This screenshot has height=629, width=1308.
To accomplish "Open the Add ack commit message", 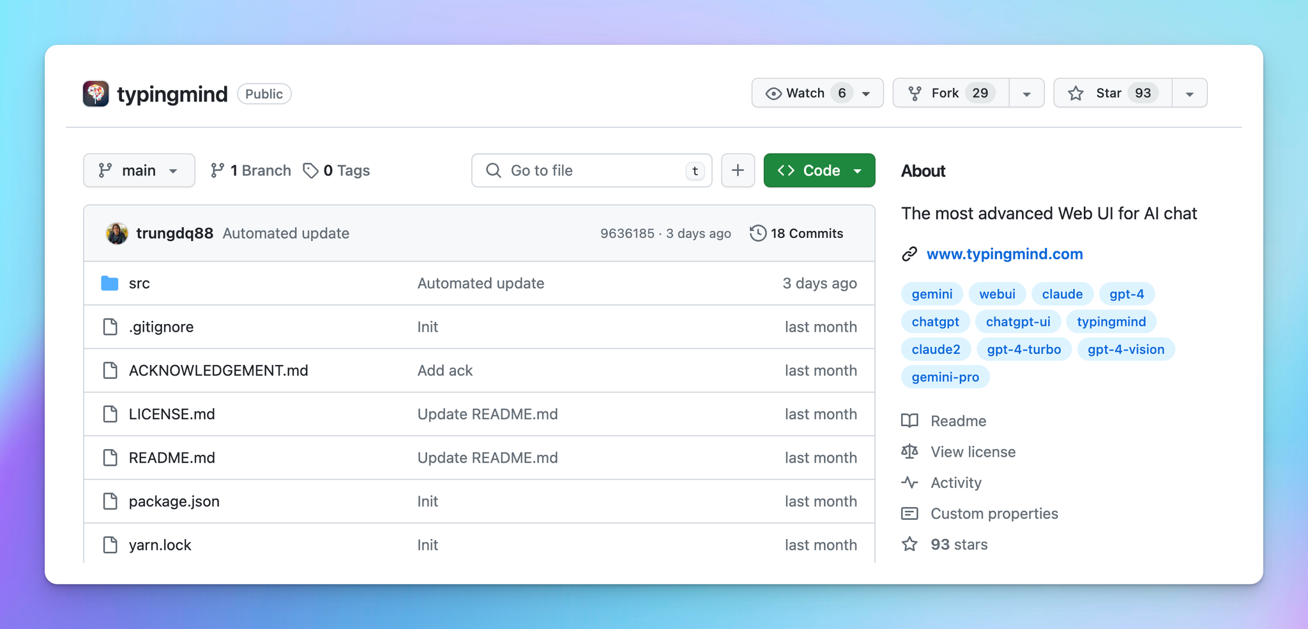I will pos(445,371).
